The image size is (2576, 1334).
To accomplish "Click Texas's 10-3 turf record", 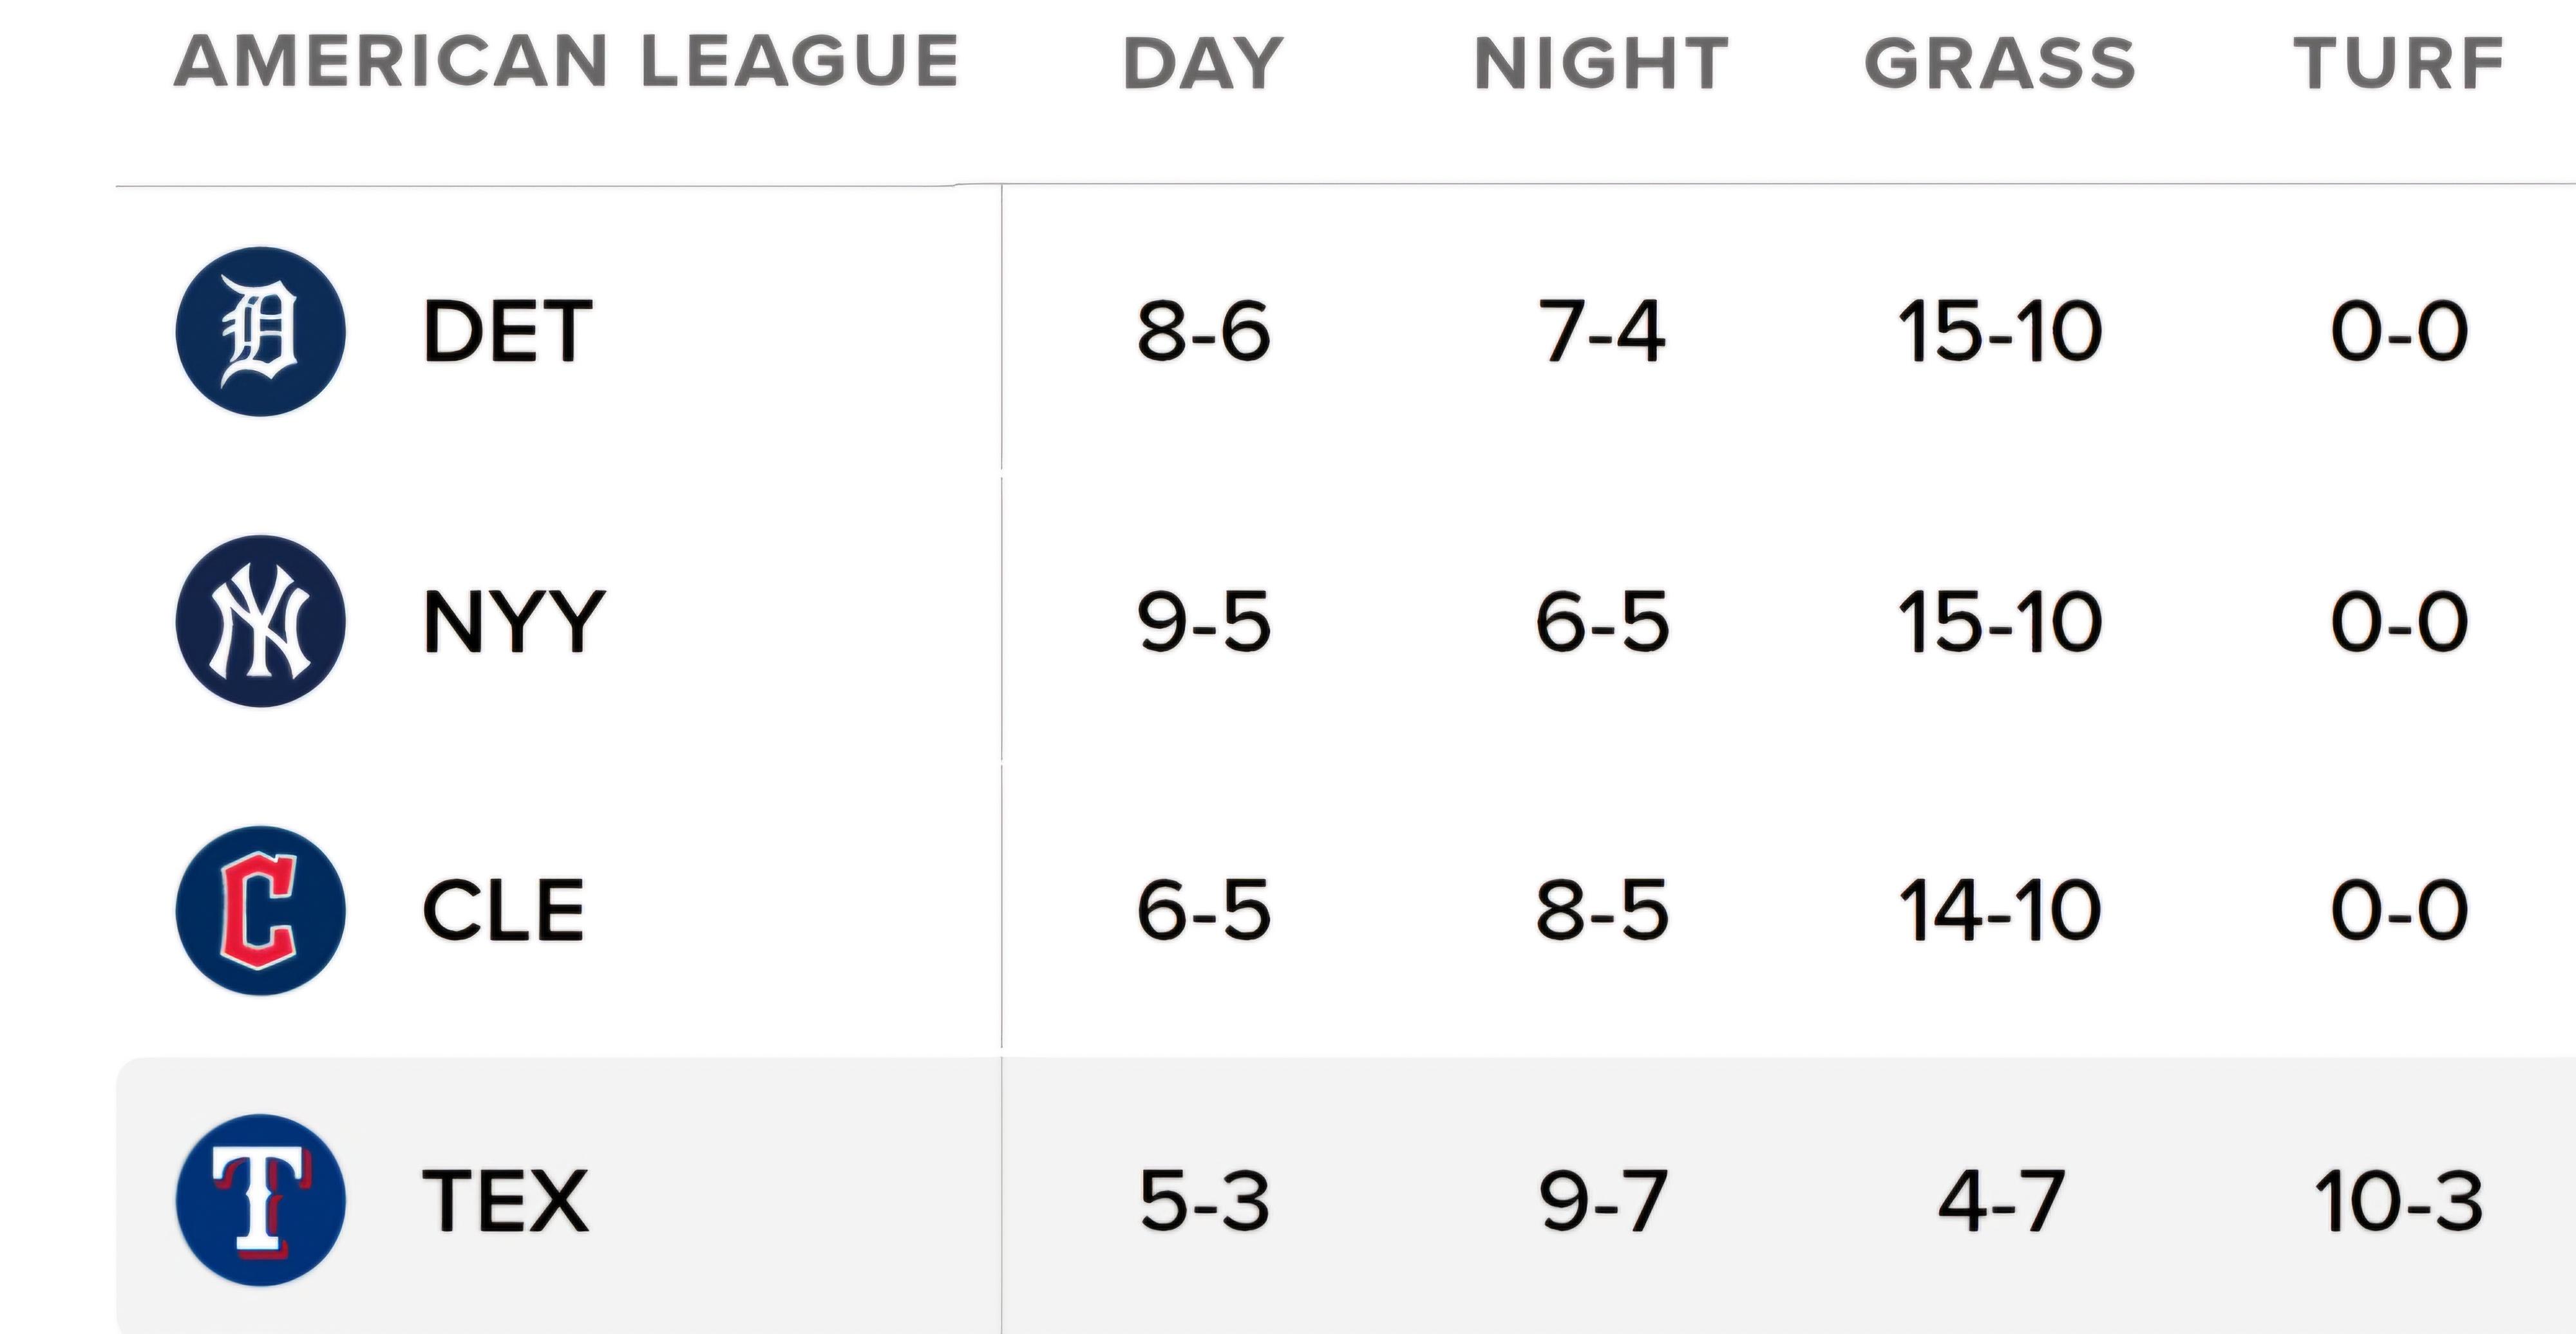I will tap(2398, 1199).
